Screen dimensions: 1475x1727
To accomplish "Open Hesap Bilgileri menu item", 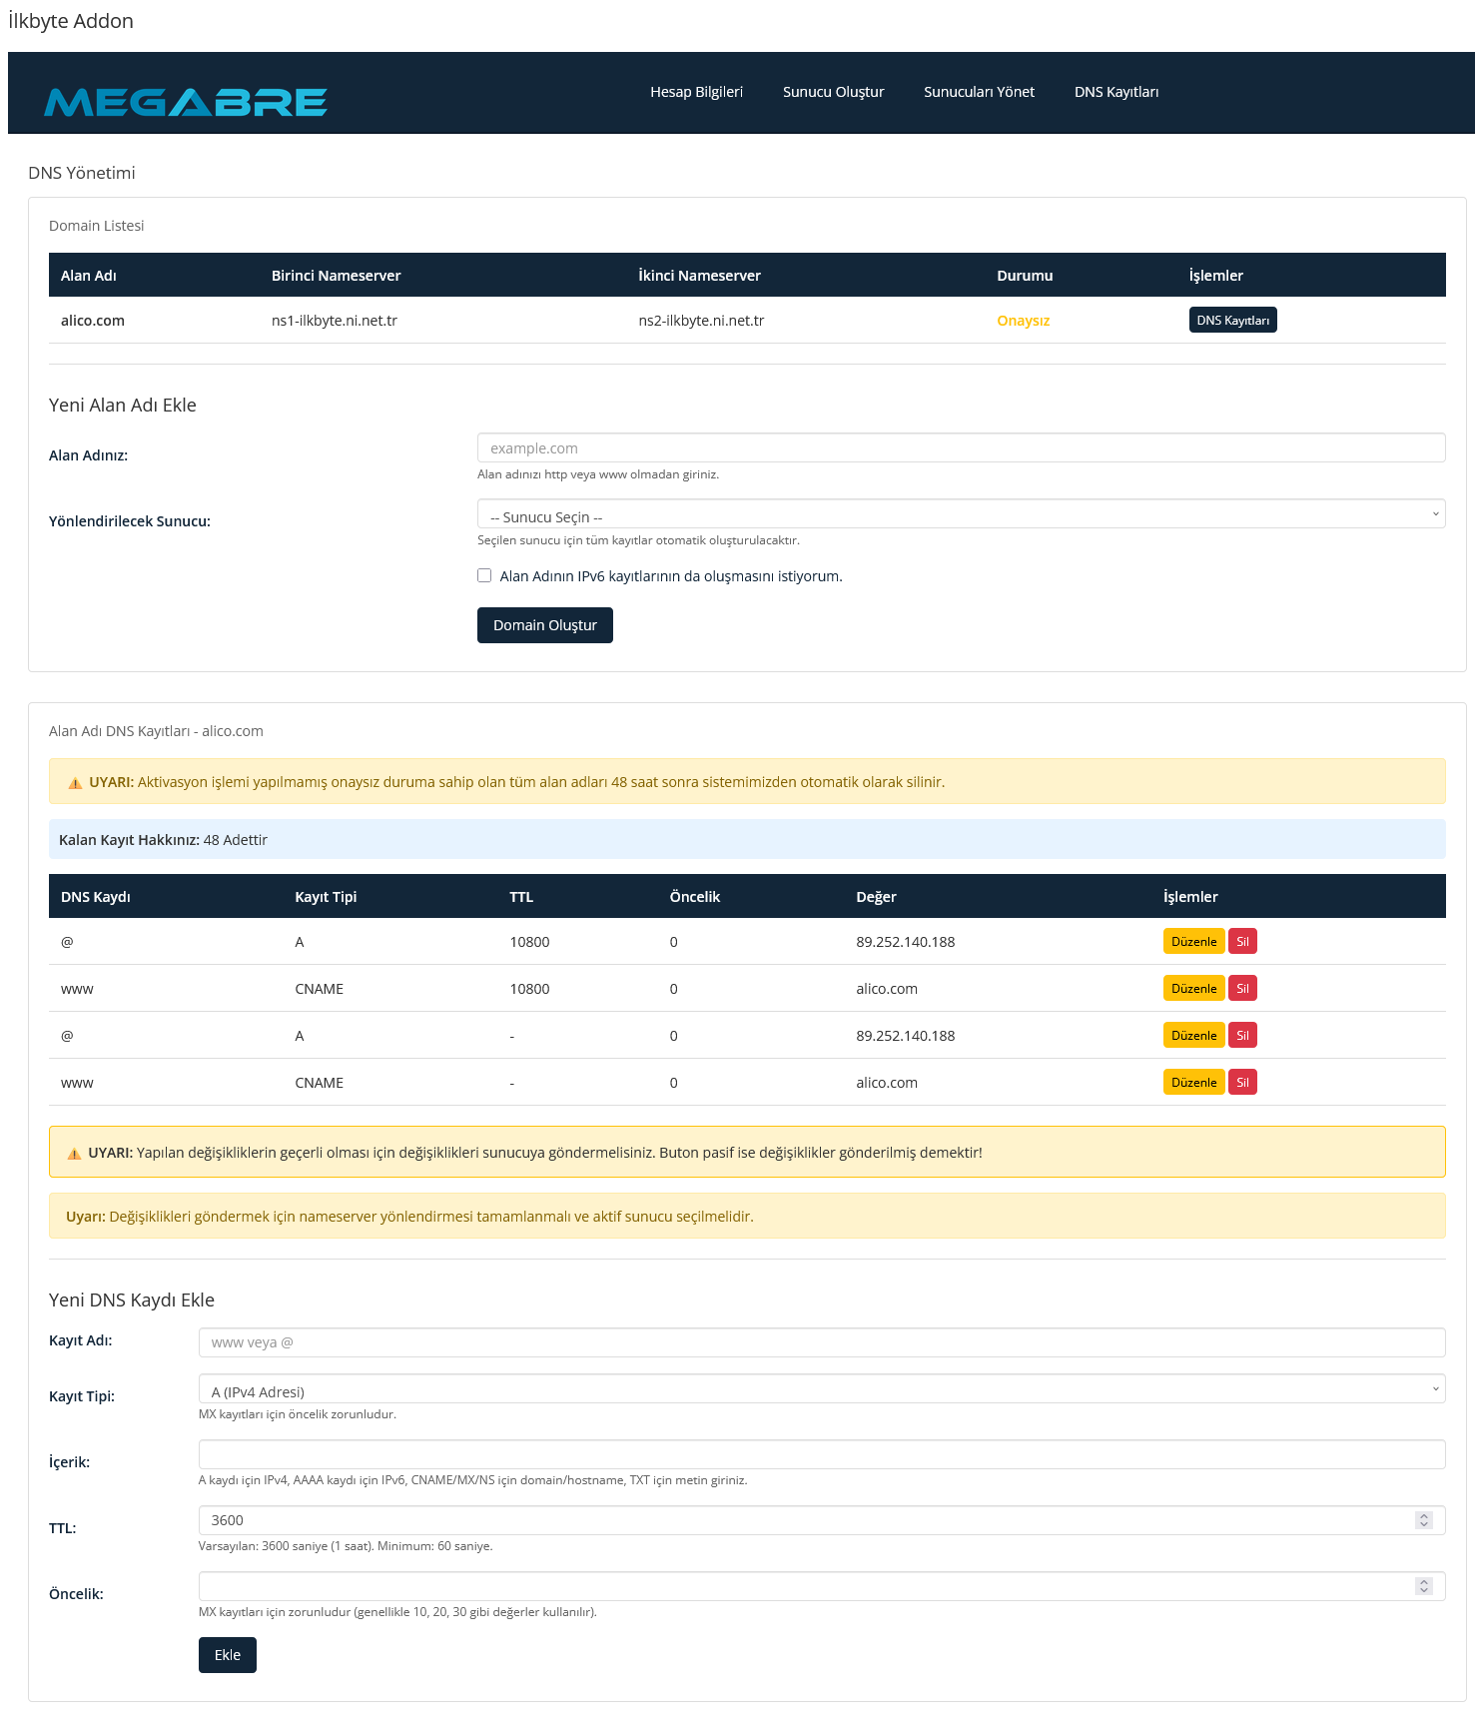I will (696, 92).
